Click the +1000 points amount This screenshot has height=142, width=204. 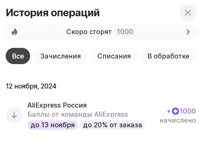click(x=181, y=111)
